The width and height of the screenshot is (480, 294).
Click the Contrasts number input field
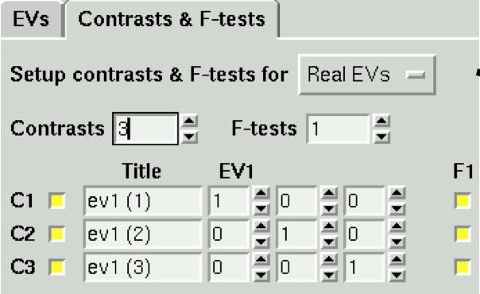145,129
